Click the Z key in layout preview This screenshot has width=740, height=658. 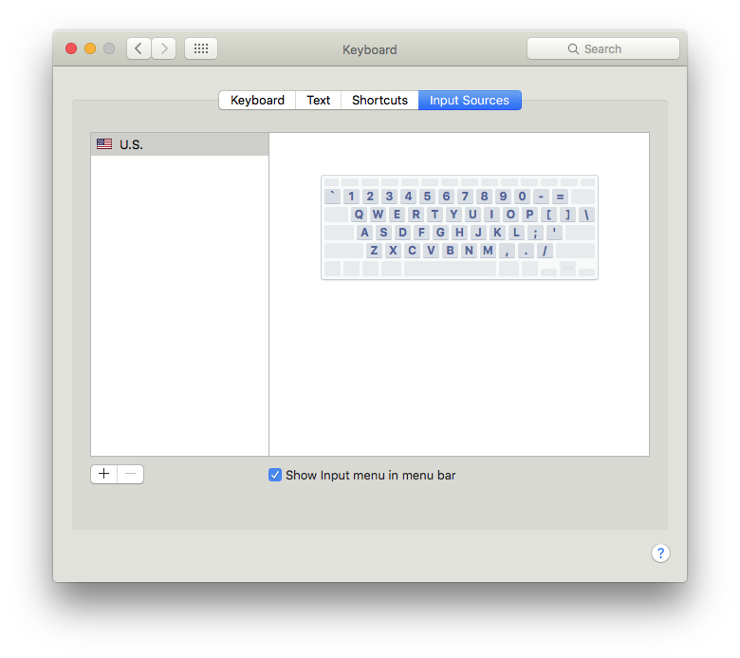point(374,251)
